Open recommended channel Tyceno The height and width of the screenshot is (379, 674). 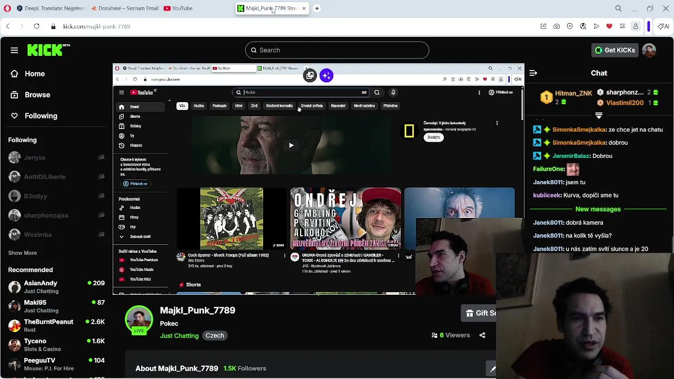56,345
